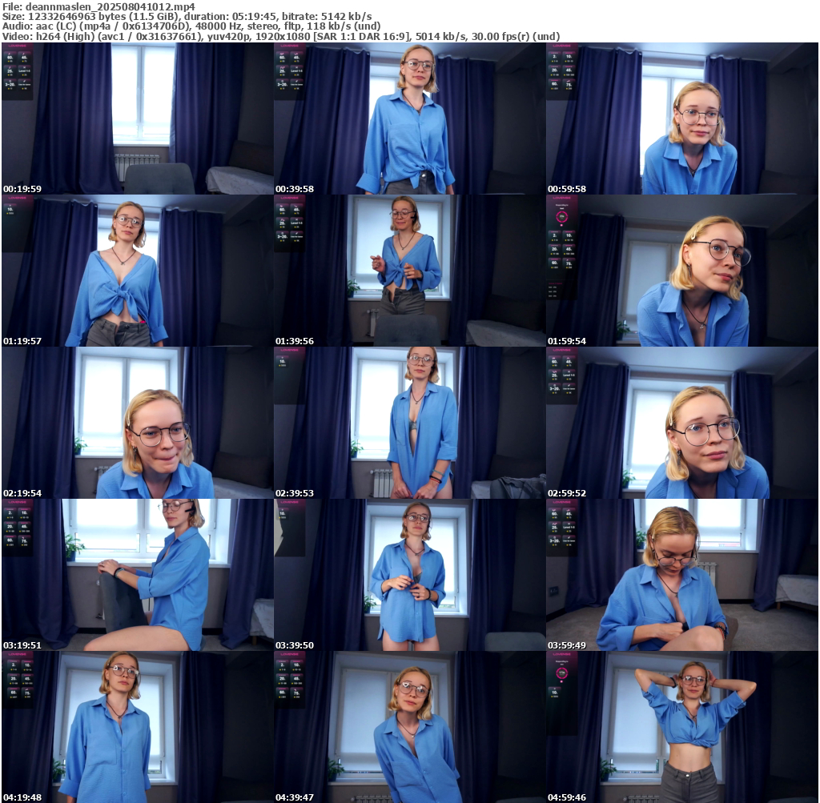
Task: Click the Video codec info line
Action: tap(281, 37)
